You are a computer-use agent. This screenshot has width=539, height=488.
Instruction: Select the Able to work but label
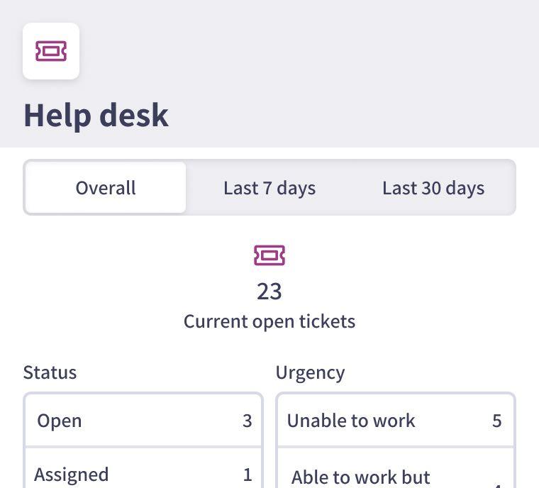(361, 477)
